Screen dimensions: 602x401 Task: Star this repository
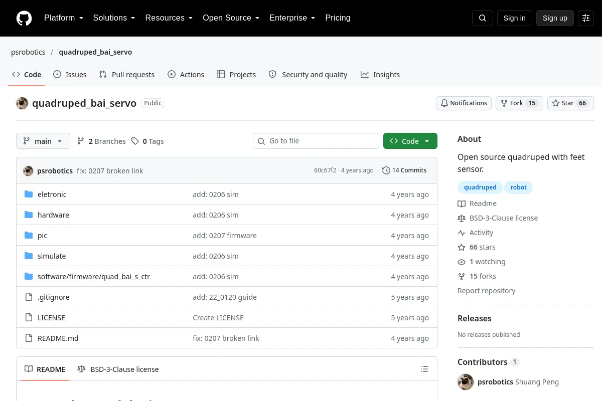click(570, 103)
